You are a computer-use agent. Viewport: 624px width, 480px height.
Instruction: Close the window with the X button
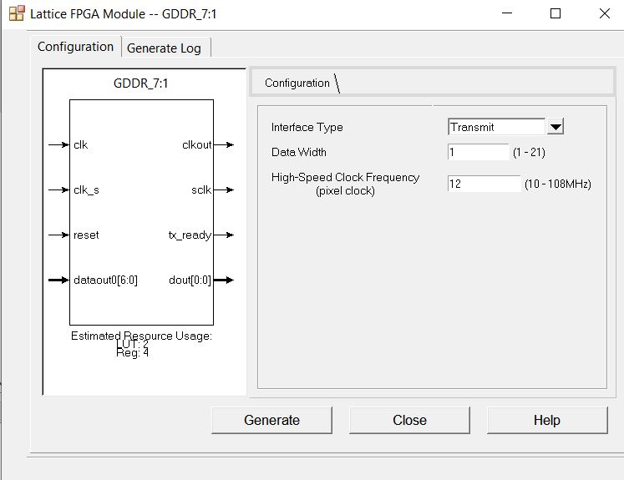605,13
